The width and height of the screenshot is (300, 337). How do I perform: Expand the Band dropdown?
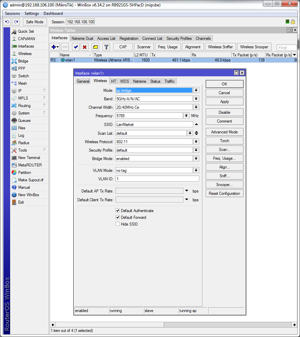click(x=196, y=99)
